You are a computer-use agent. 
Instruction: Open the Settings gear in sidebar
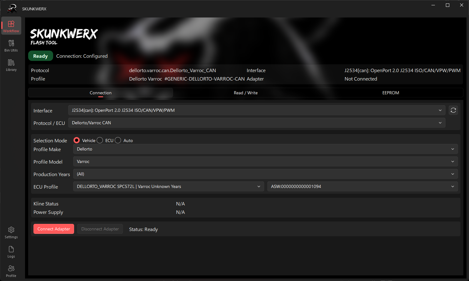point(11,233)
